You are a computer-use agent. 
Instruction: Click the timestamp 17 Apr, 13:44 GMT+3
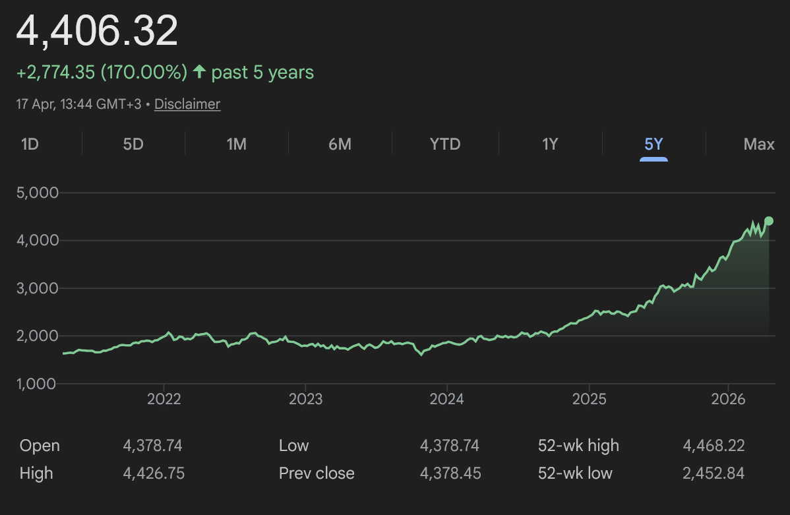pyautogui.click(x=78, y=104)
